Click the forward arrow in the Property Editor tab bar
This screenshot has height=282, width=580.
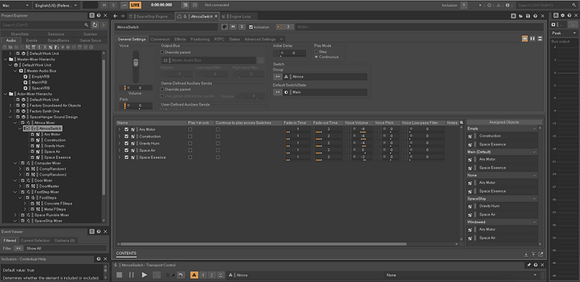click(x=123, y=16)
